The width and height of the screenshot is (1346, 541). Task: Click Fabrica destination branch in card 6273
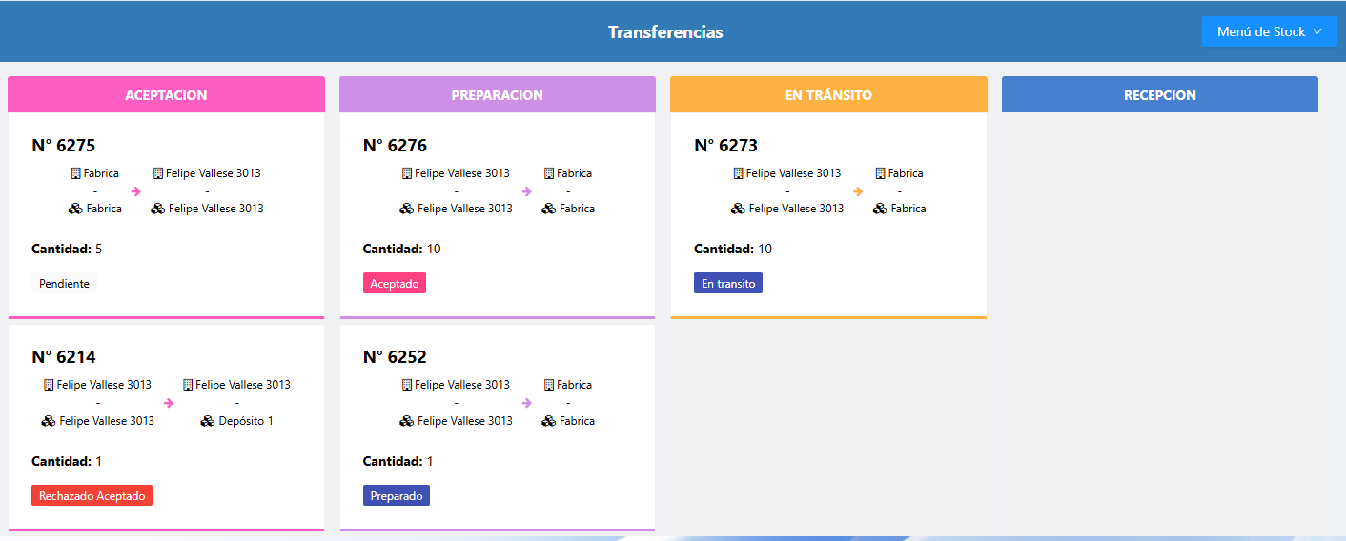coord(906,173)
